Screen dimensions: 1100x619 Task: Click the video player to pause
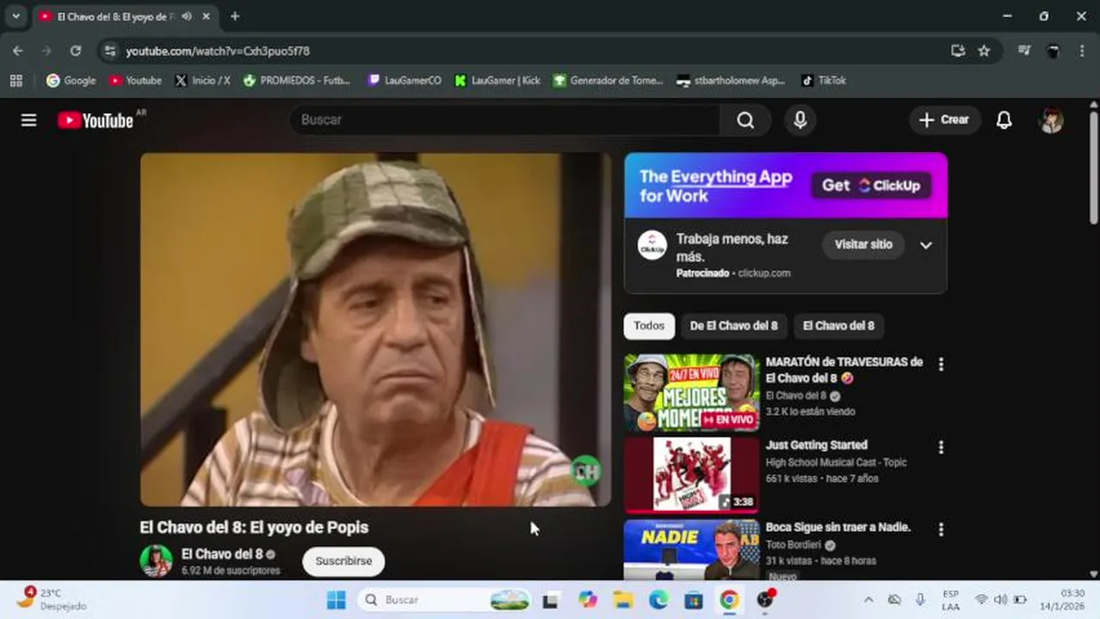click(x=375, y=329)
